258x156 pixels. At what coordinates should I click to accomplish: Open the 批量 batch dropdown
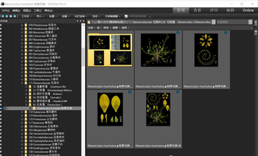point(53,16)
